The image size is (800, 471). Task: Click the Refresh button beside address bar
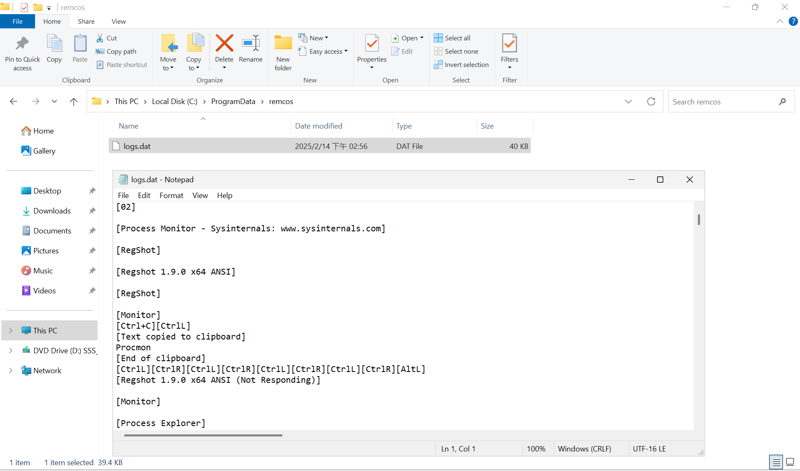click(x=651, y=102)
